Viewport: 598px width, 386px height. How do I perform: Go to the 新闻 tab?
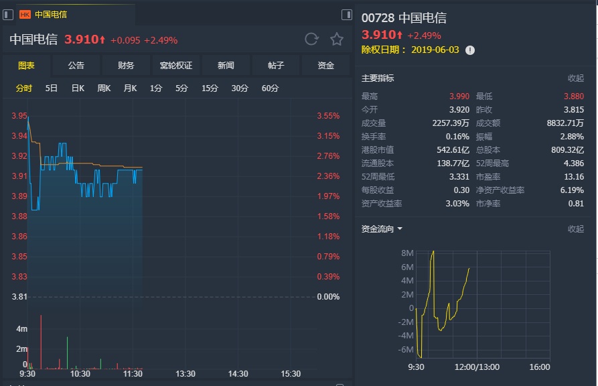click(226, 66)
